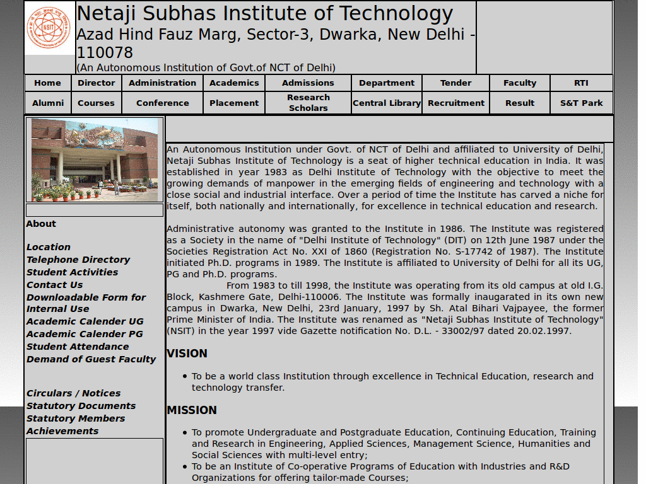Open the Result page

pyautogui.click(x=520, y=103)
